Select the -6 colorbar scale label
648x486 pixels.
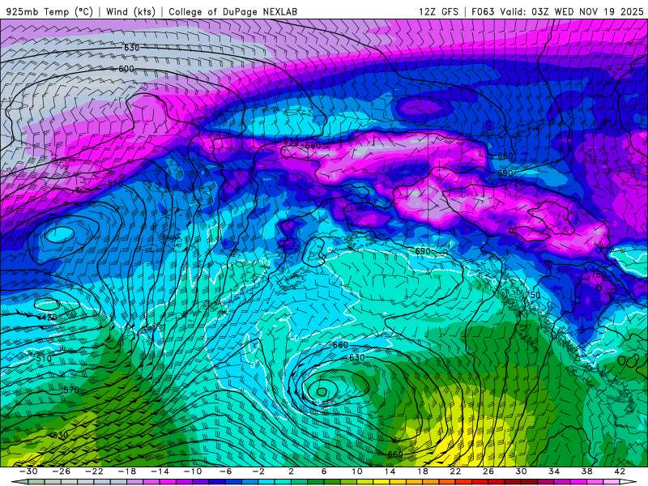coord(225,471)
